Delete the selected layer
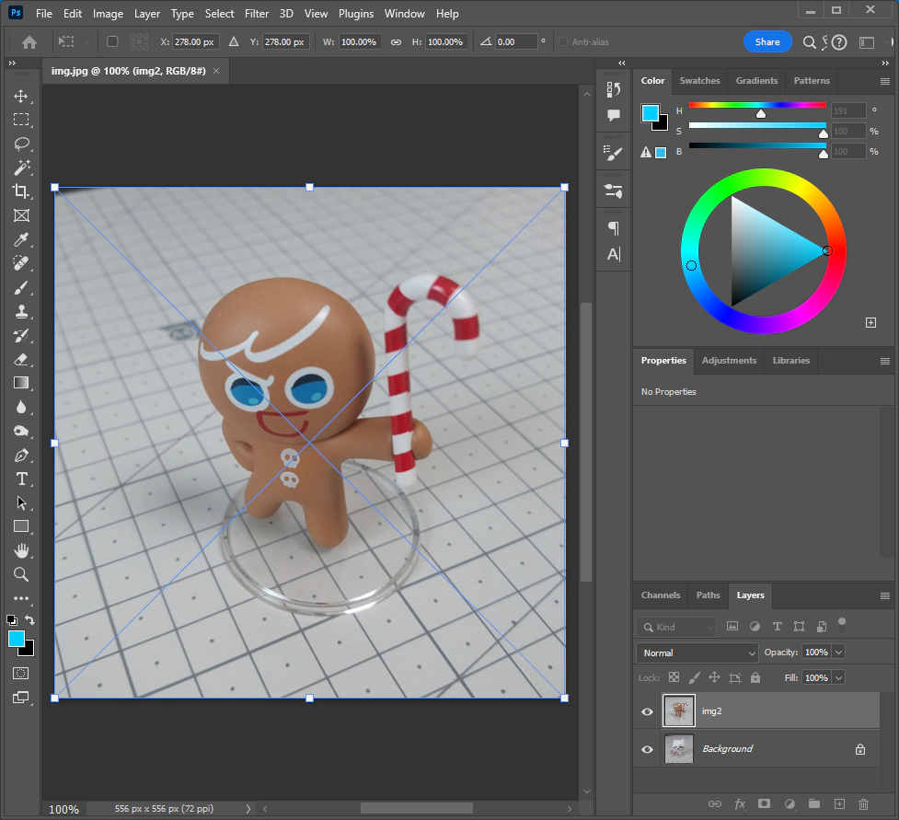 [x=863, y=804]
